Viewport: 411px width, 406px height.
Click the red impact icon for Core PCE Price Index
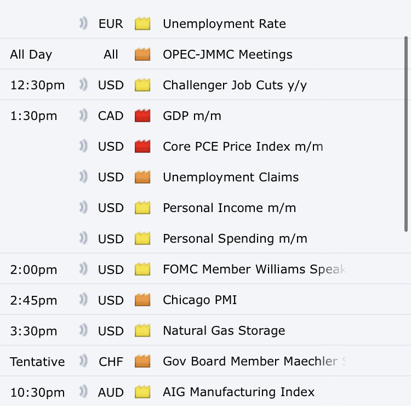click(x=142, y=147)
